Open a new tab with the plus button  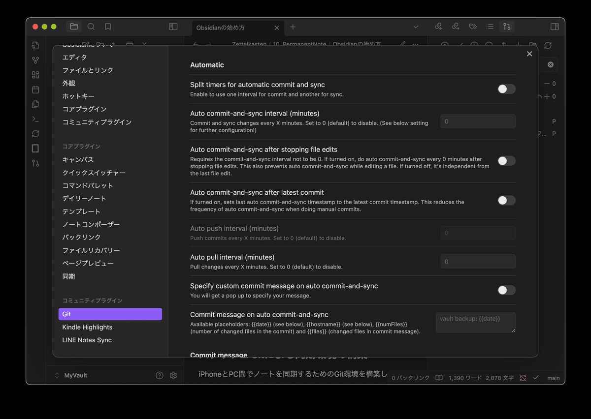coord(293,27)
